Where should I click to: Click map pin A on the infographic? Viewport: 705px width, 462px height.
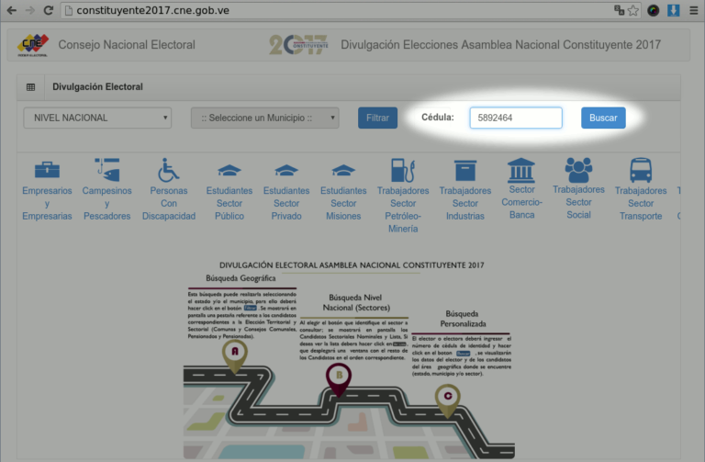point(235,355)
